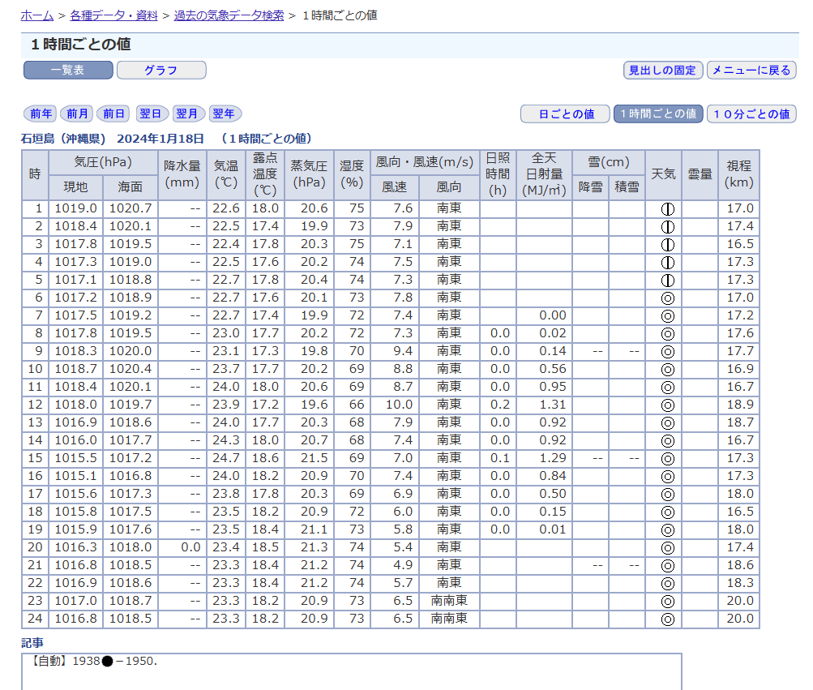This screenshot has height=690, width=813.
Task: Go to 前月 (previous month)
Action: point(78,114)
